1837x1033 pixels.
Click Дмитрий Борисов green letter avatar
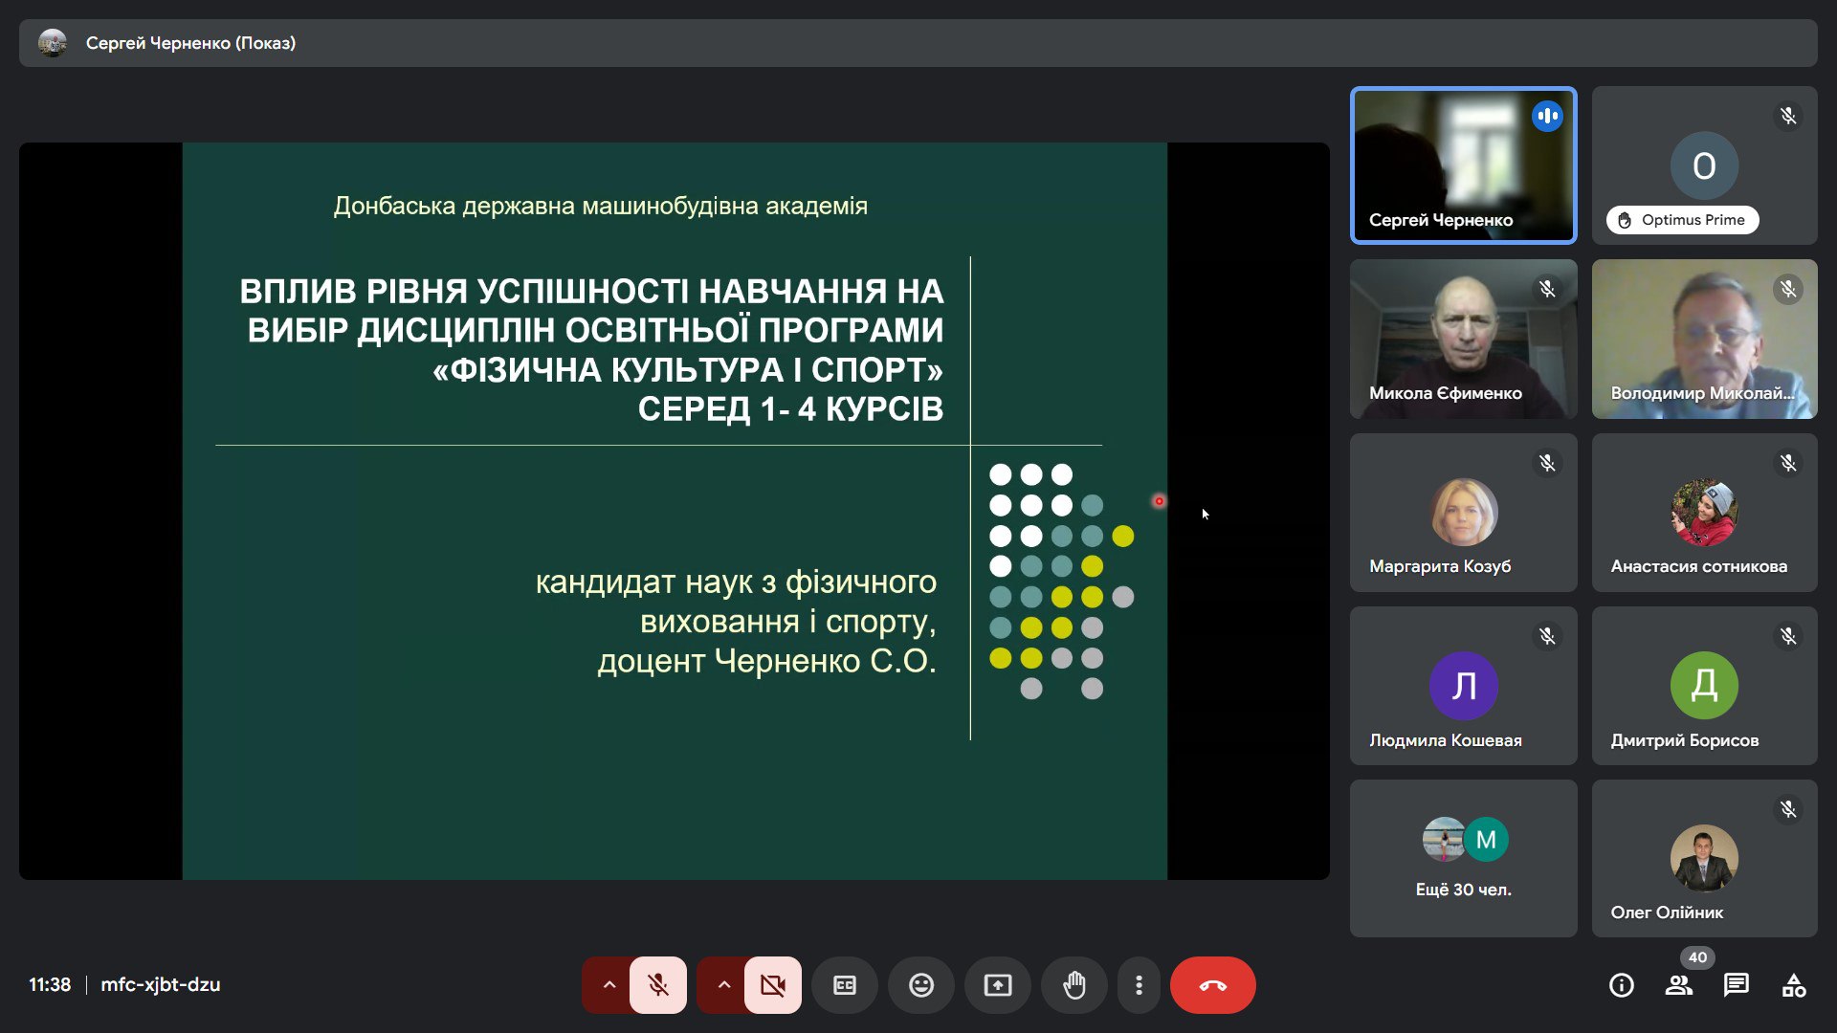[x=1704, y=686]
